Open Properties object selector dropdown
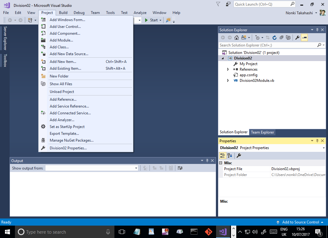 click(x=324, y=148)
